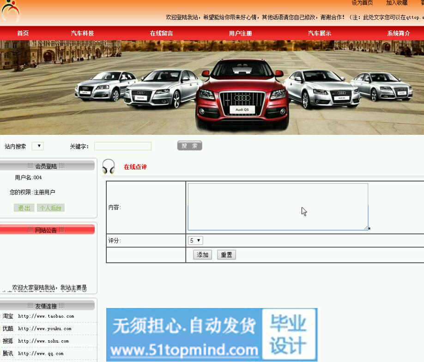This screenshot has height=362, width=424.
Task: Submit review with 添加 button
Action: [203, 255]
